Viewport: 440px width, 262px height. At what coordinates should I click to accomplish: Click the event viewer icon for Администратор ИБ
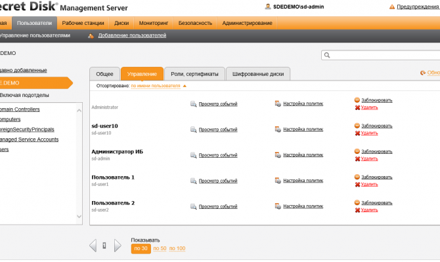pos(193,155)
